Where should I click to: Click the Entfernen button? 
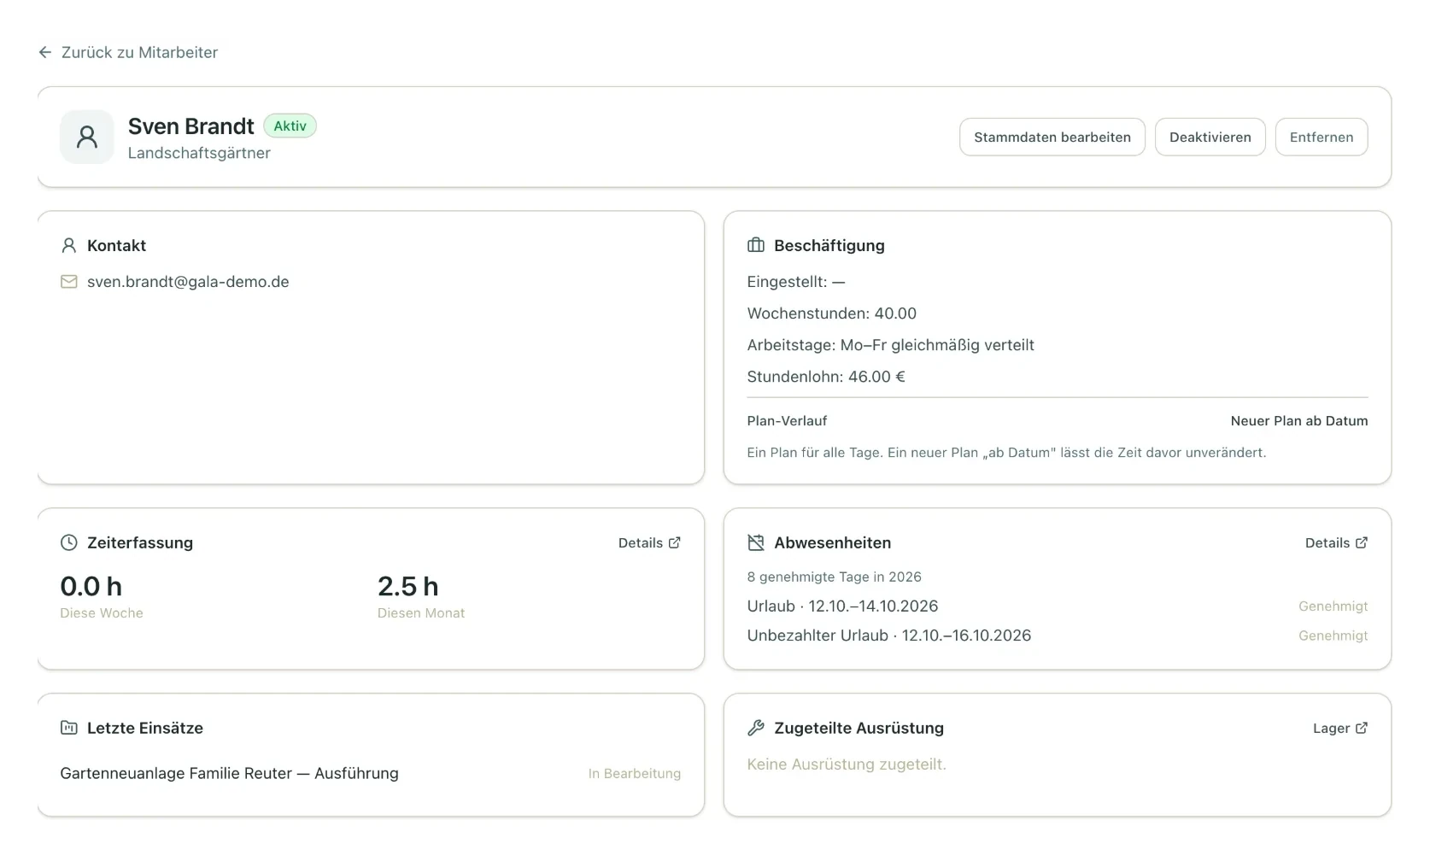tap(1322, 137)
